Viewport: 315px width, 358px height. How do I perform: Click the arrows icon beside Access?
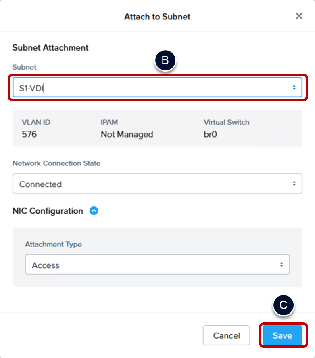[282, 265]
